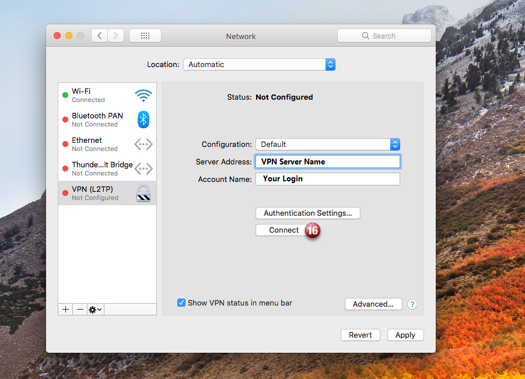Open the help question mark button
Screen dimensions: 525x379
point(412,304)
